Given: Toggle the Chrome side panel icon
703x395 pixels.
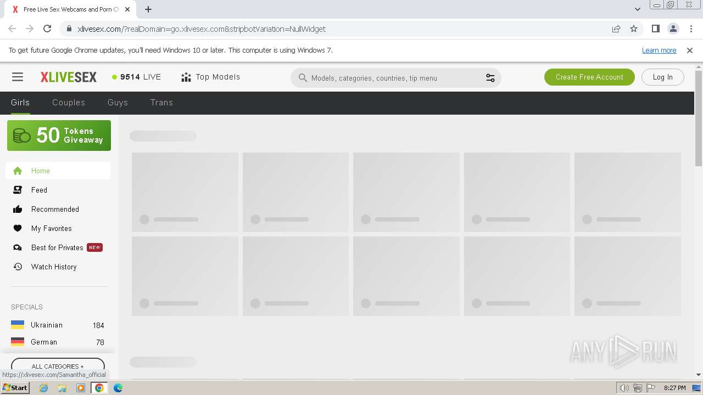Looking at the screenshot, I should pyautogui.click(x=655, y=29).
